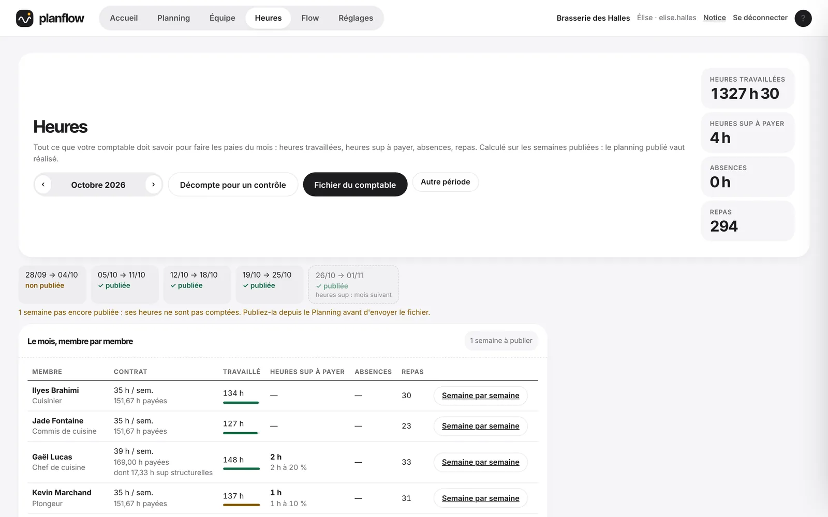This screenshot has height=517, width=828.
Task: Click the planflow logo icon
Action: coord(25,18)
